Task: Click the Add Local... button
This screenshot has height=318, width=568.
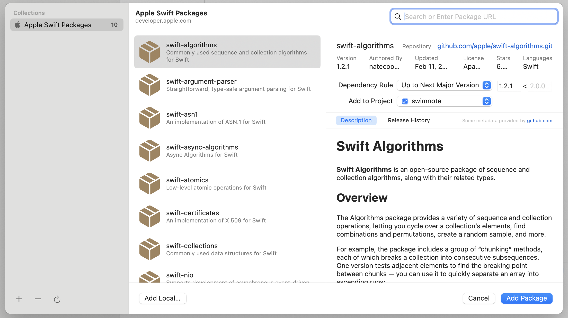Action: click(x=163, y=298)
